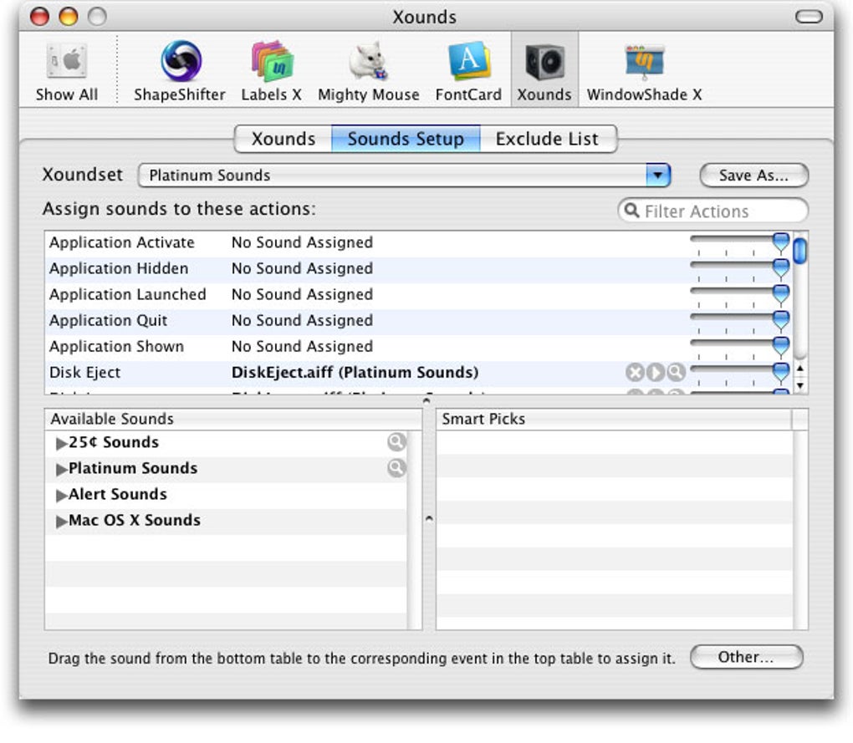Image resolution: width=853 pixels, height=743 pixels.
Task: Click the Other... button
Action: (746, 657)
